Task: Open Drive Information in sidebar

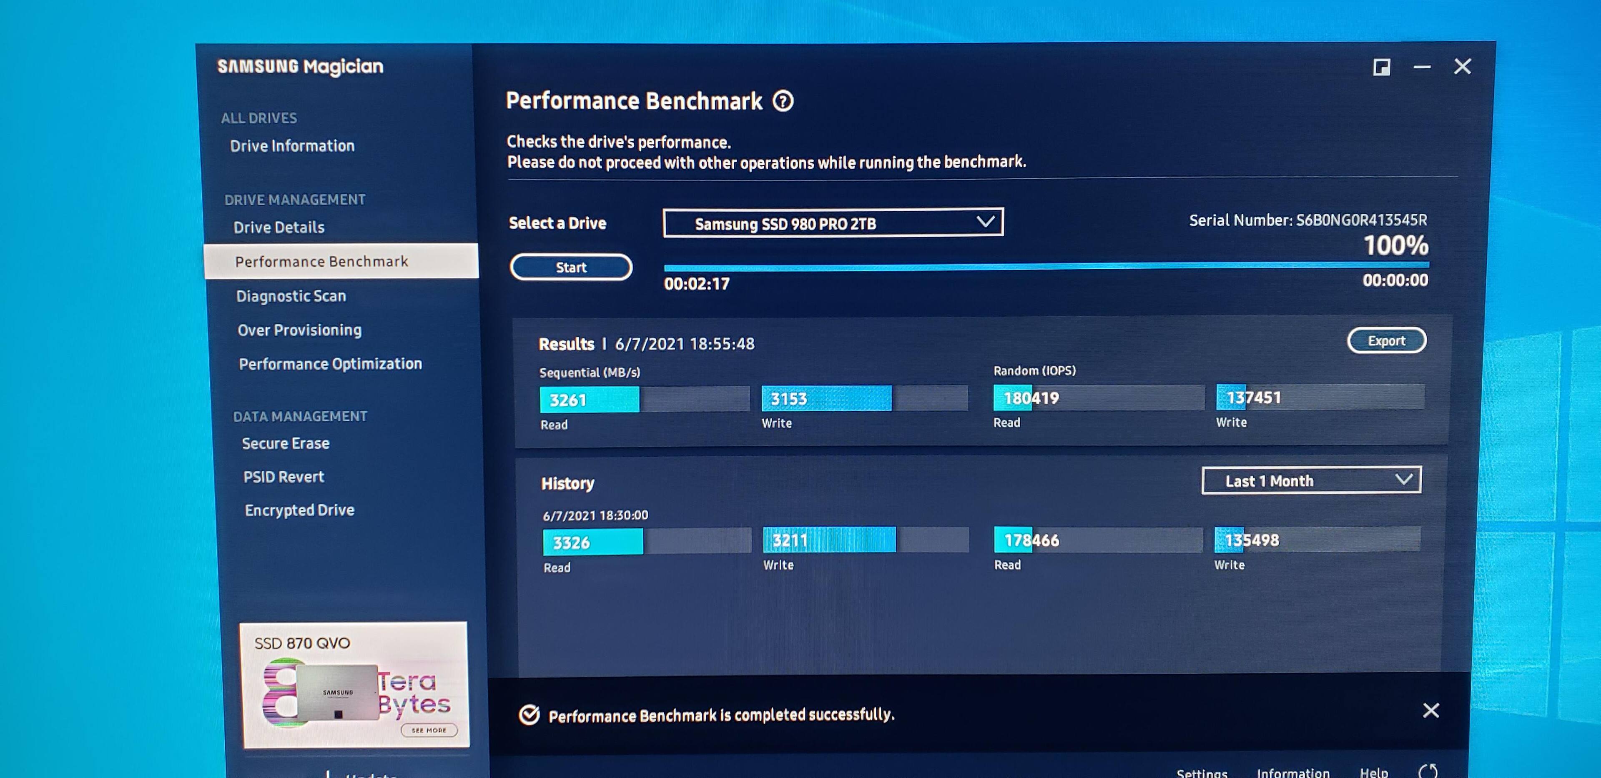Action: [292, 146]
